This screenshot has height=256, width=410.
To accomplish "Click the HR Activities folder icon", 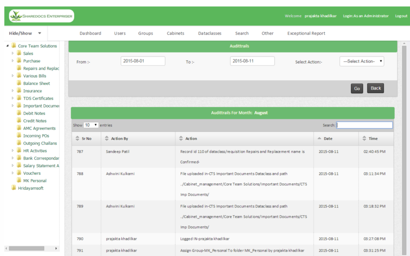I will (19, 150).
